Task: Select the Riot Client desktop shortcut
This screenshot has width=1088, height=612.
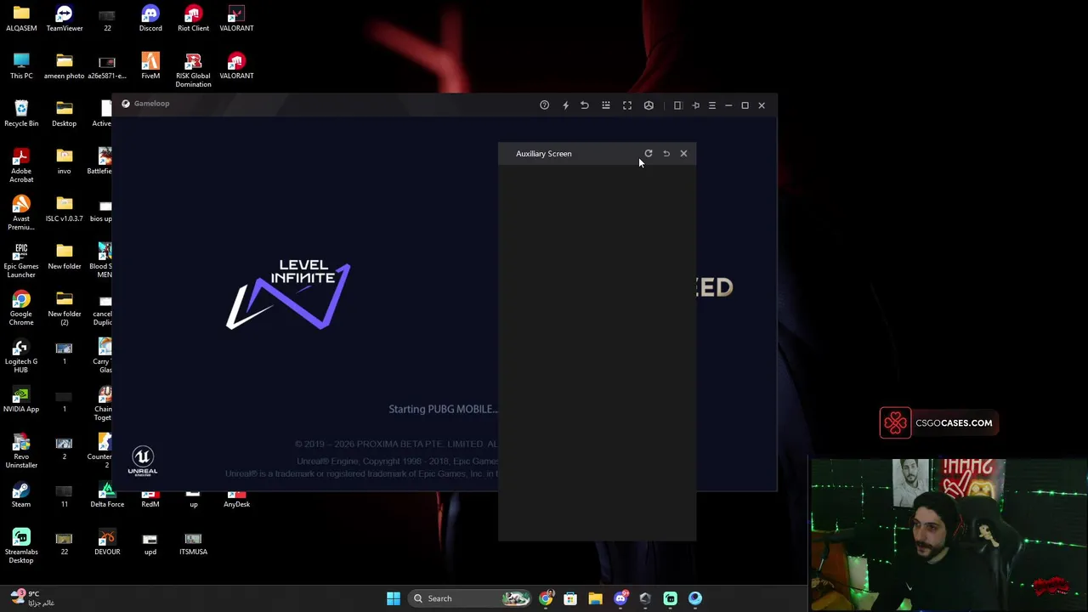Action: pos(193,19)
